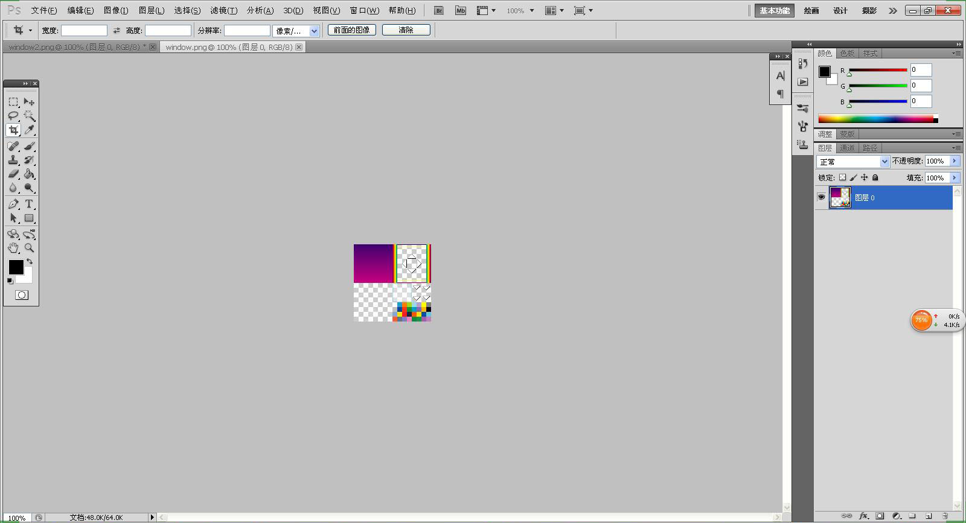Viewport: 966px width, 523px height.
Task: Select the Paint Bucket tool
Action: (29, 174)
